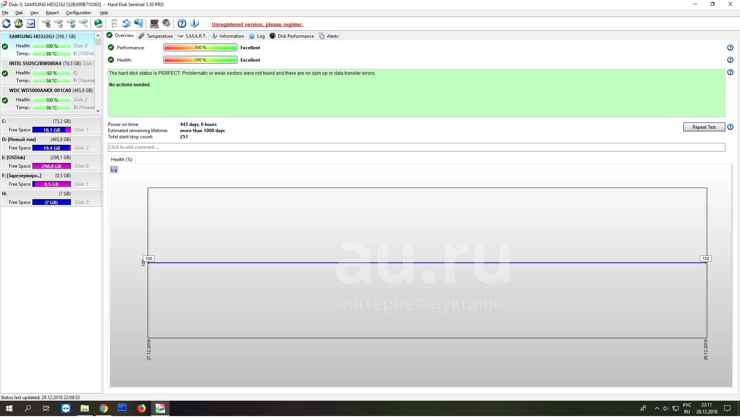This screenshot has width=740, height=418.
Task: Select the D: [Новый том] partition entry
Action: point(51,144)
